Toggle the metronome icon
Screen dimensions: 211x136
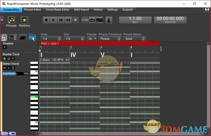[x=109, y=20]
